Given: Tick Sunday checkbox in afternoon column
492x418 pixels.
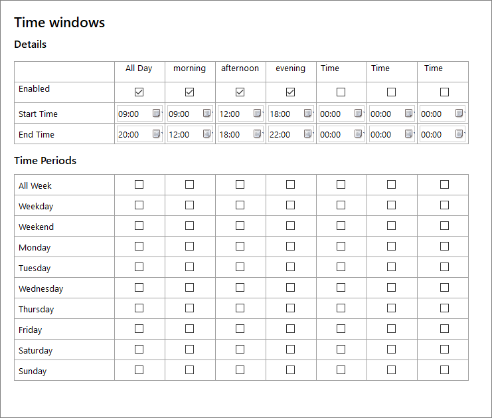Looking at the screenshot, I should tap(240, 370).
